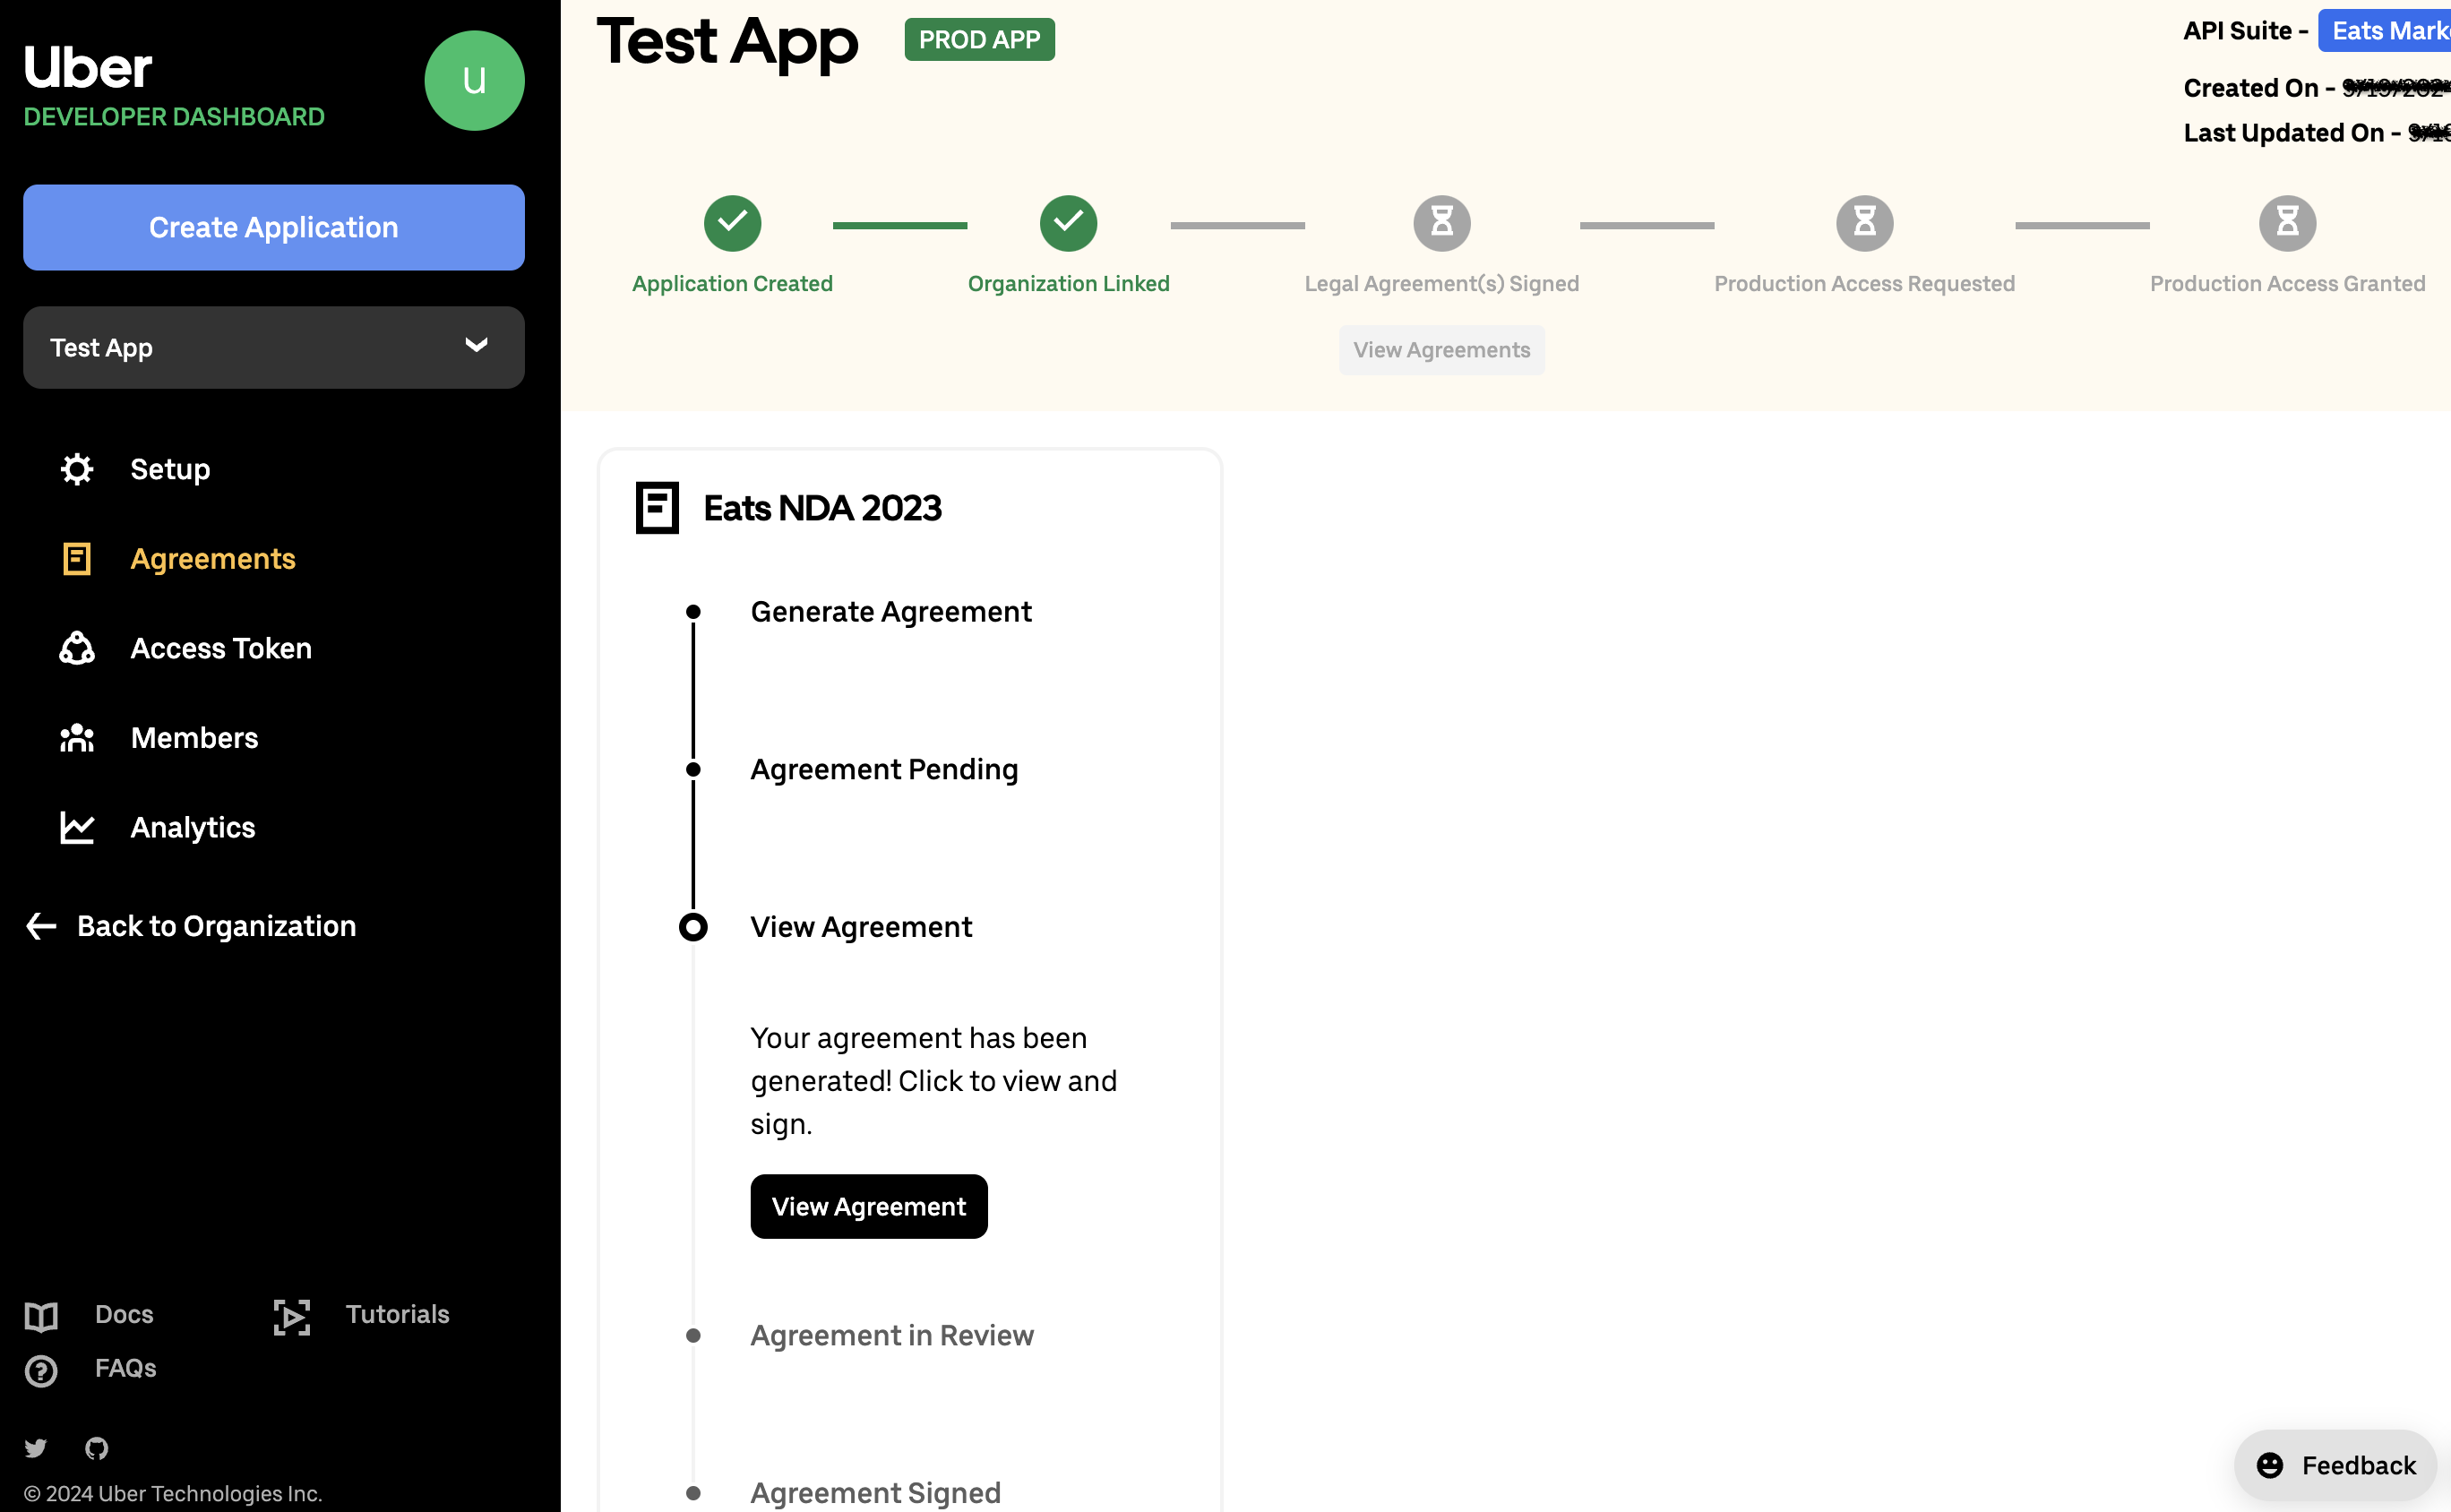Screen dimensions: 2451x1512
Task: Click View Agreements button in progress bar
Action: click(x=1442, y=350)
